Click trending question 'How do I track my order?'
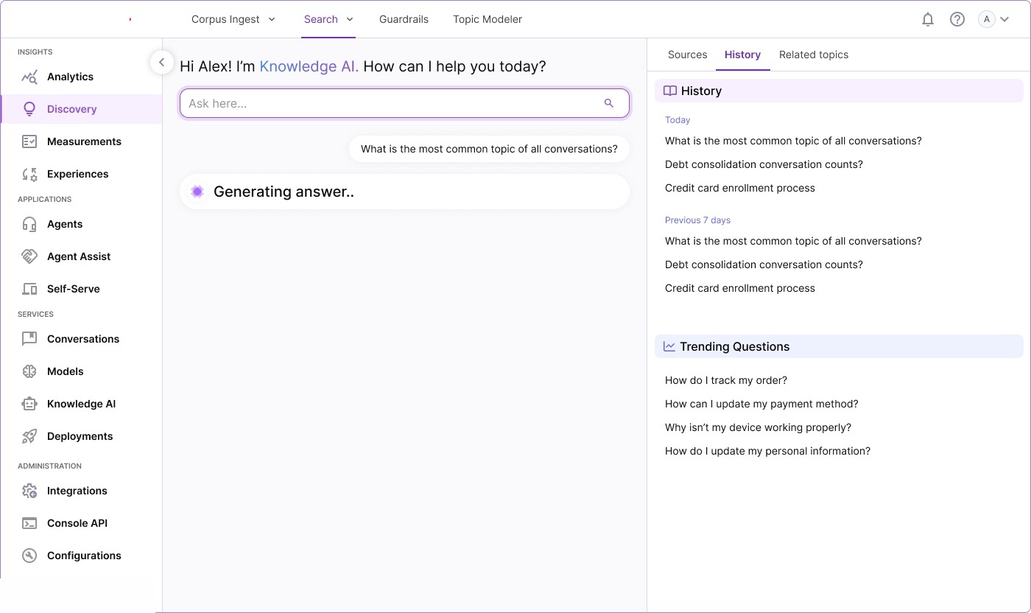 (726, 380)
